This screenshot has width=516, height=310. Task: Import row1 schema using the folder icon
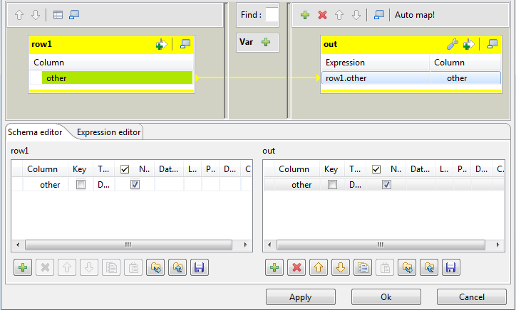click(155, 267)
